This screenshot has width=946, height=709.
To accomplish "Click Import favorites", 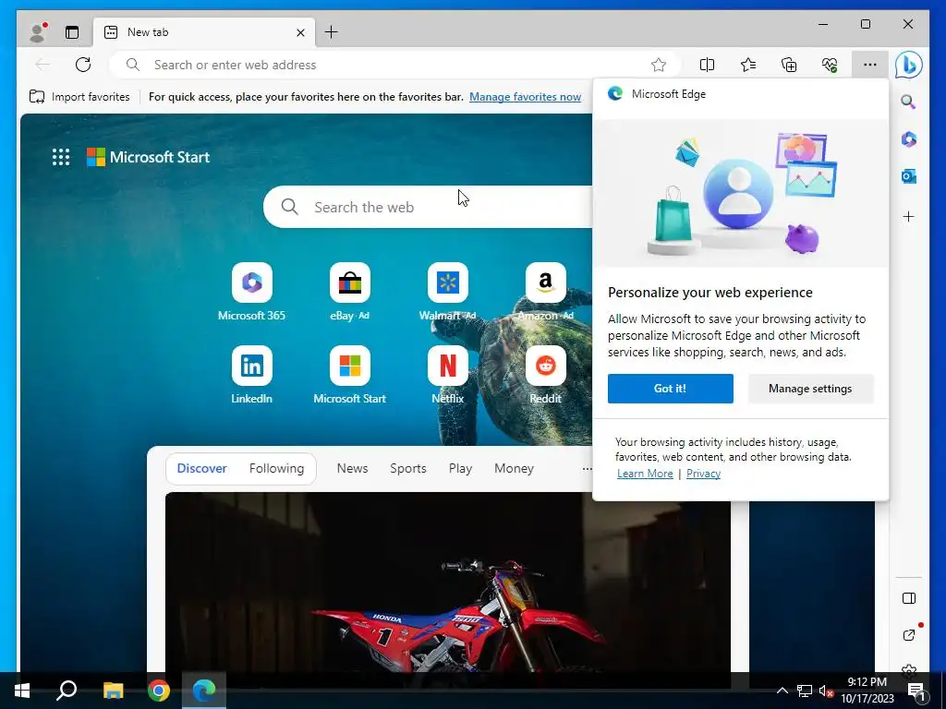I will click(79, 96).
